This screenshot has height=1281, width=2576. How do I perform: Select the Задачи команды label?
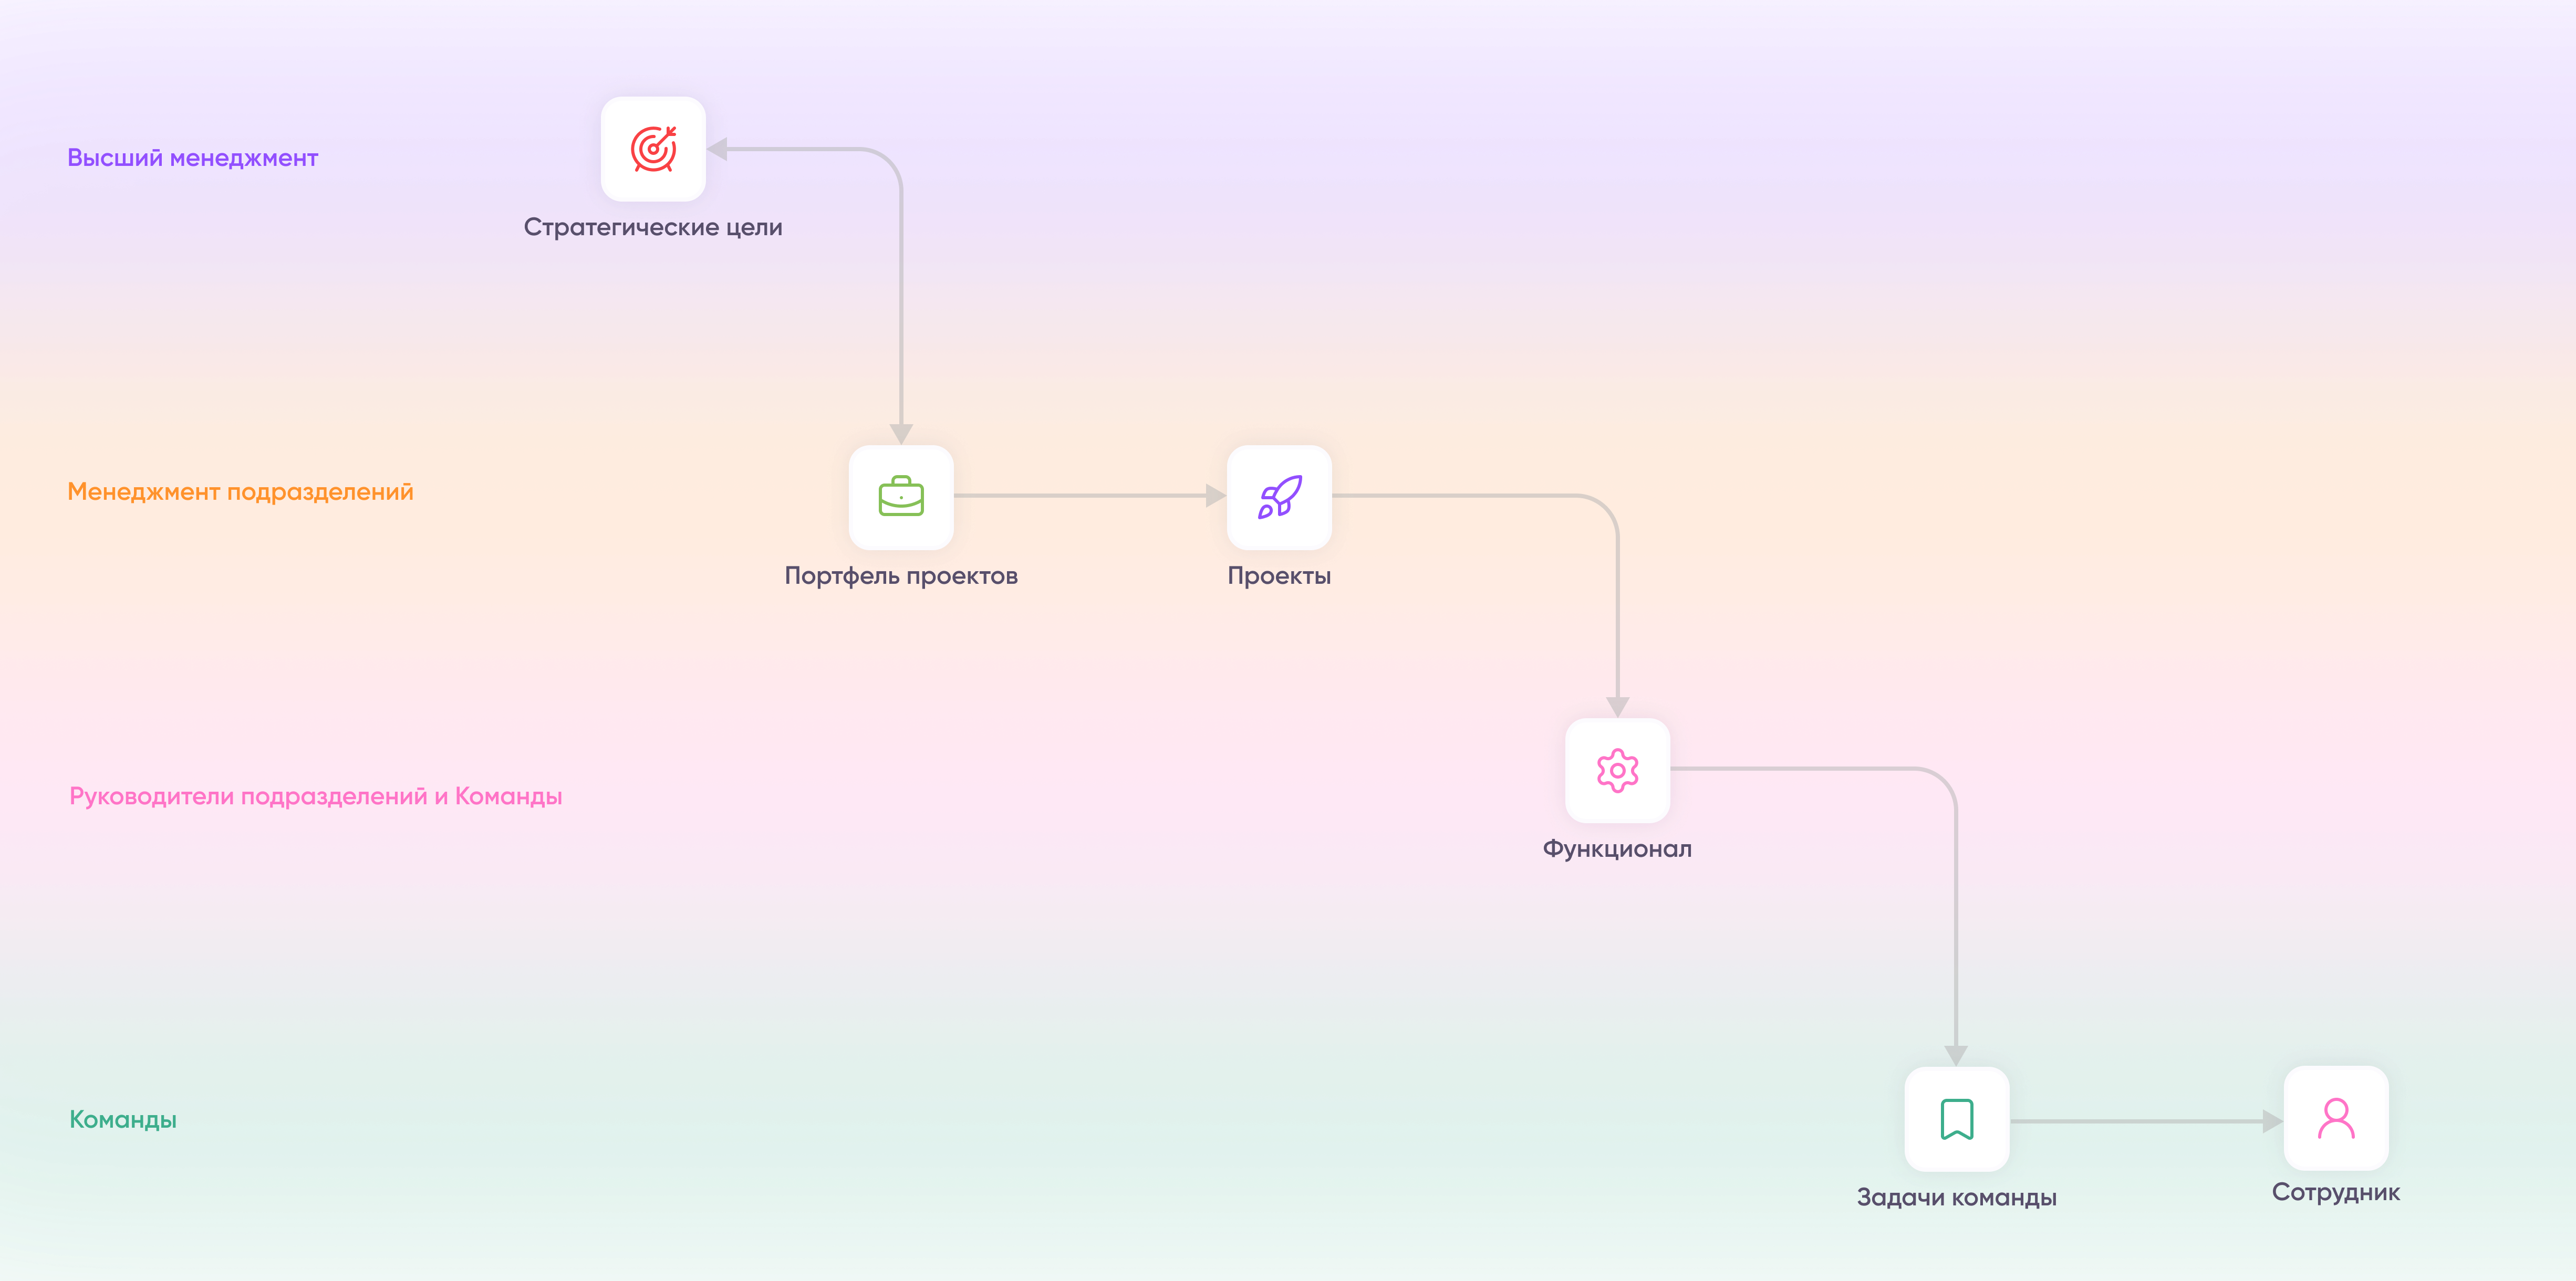tap(1956, 1197)
